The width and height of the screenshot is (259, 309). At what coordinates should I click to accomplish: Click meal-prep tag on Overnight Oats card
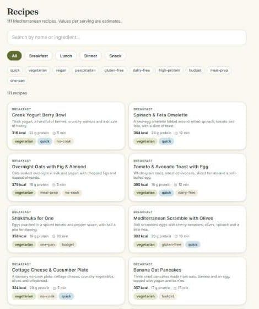tap(49, 193)
